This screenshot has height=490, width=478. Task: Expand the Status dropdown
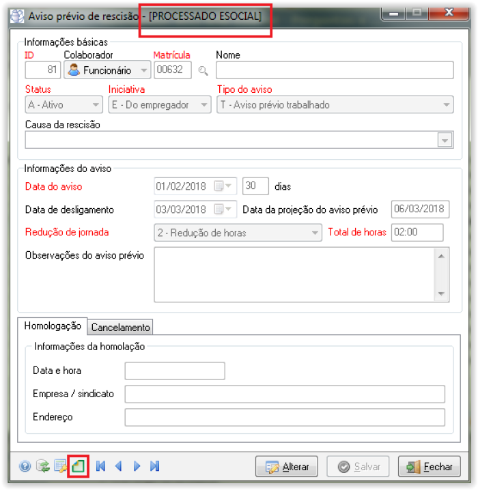click(x=96, y=105)
